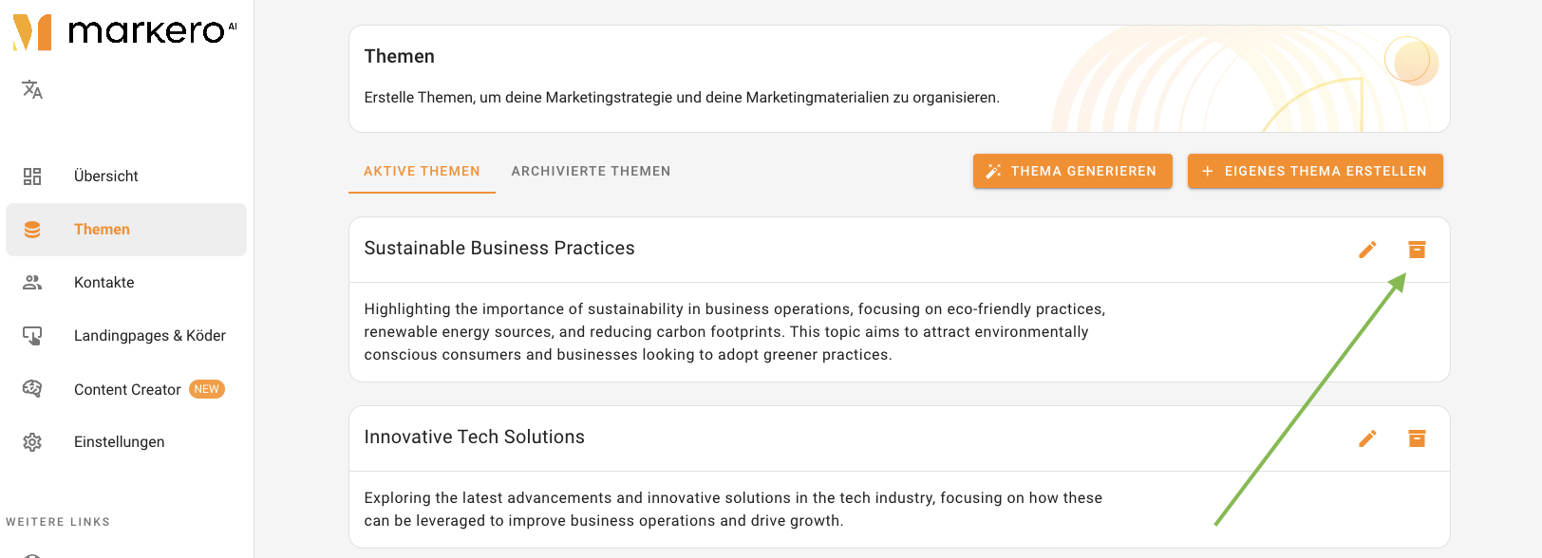The width and height of the screenshot is (1542, 558).
Task: Select the Aktive Themen tab
Action: tap(422, 172)
